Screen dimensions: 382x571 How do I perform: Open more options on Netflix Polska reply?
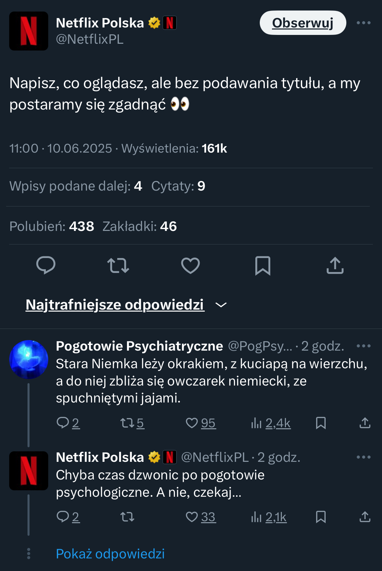pyautogui.click(x=363, y=457)
